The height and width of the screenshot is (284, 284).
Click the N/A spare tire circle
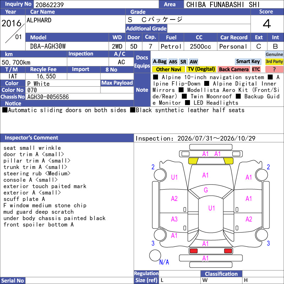click(x=155, y=255)
